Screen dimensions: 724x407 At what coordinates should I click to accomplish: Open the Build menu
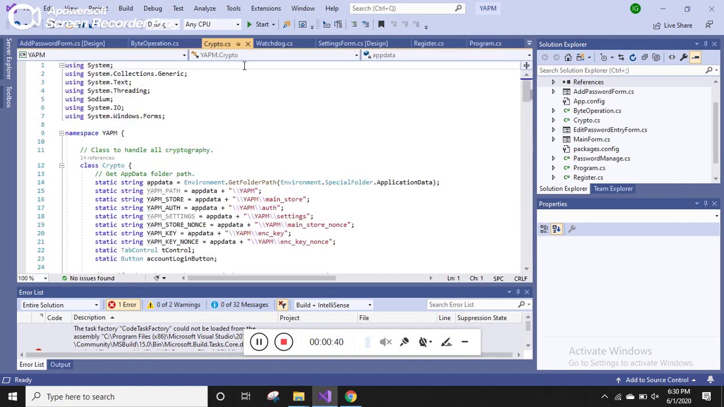point(126,8)
